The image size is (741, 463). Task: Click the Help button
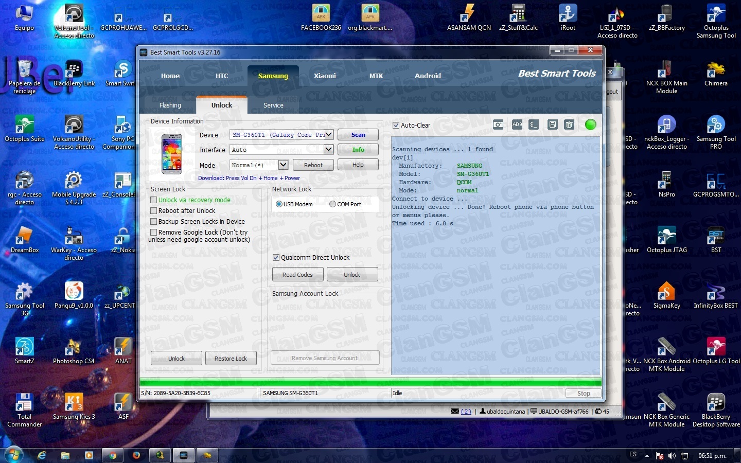pyautogui.click(x=358, y=165)
